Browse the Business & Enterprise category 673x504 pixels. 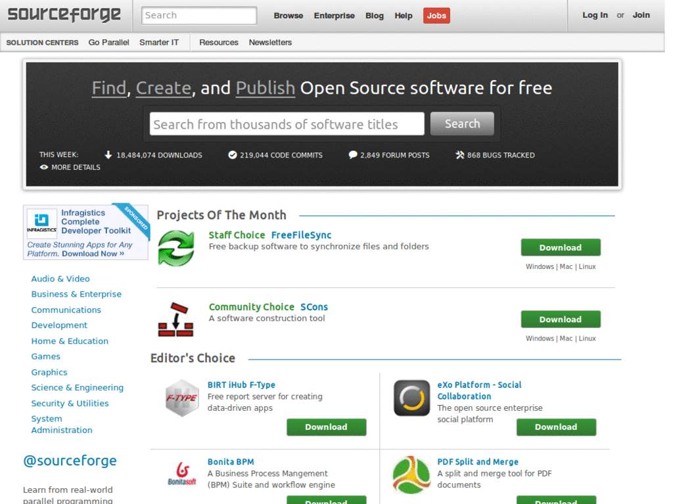click(76, 295)
